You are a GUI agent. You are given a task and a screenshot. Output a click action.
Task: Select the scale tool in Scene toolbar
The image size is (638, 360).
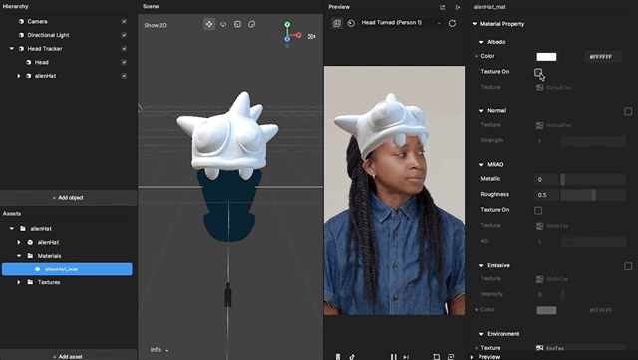point(237,24)
